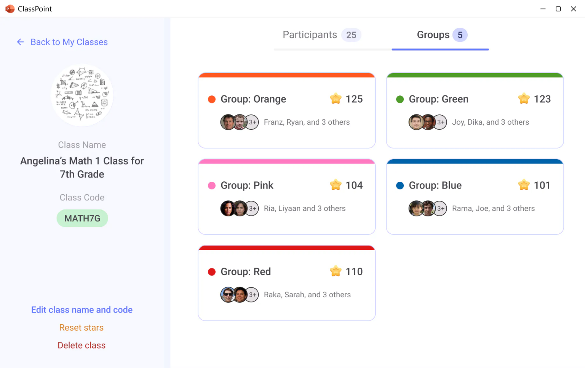Expand the 3+ members overflow in Group Red
The width and height of the screenshot is (585, 368).
[252, 295]
